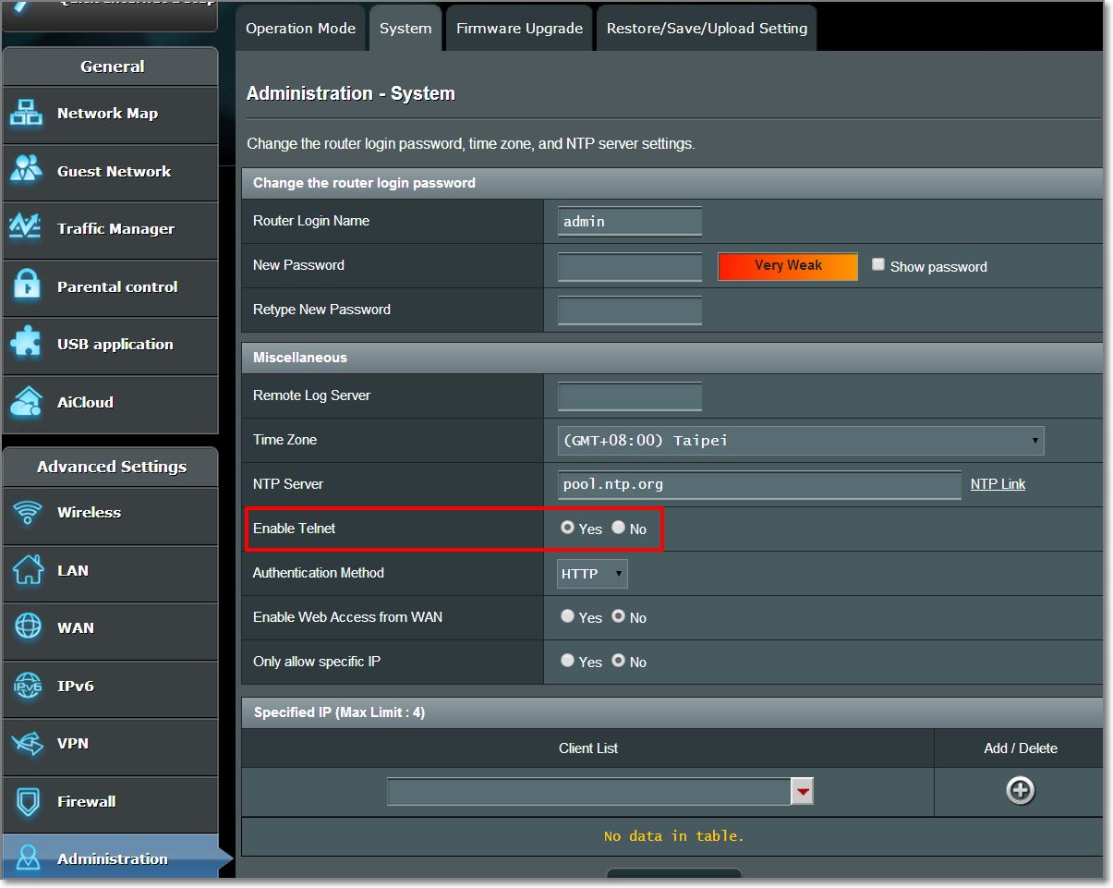Click the AiCloud cloud icon

[26, 402]
